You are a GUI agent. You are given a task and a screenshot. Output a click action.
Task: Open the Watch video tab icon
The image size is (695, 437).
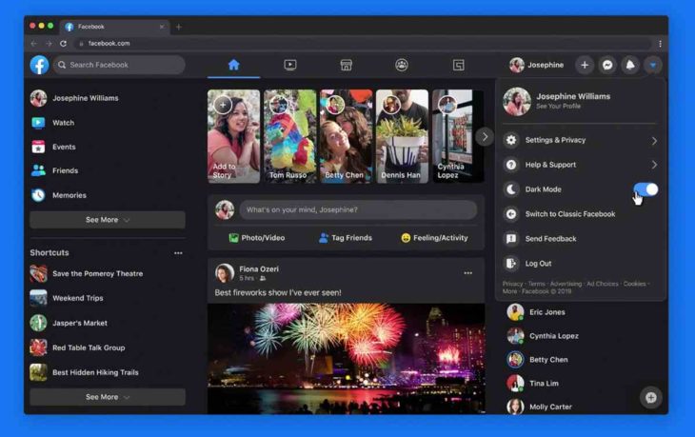(289, 65)
